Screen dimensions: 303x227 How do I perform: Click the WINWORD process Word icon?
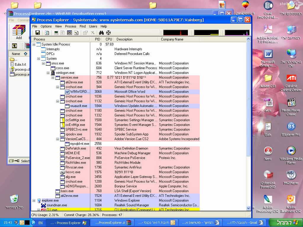pos(67,92)
